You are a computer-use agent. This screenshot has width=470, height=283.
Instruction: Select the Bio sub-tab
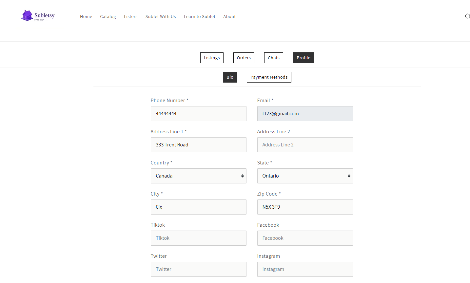pos(230,77)
